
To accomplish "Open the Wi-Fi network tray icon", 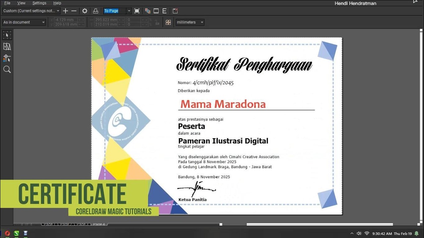I will [x=367, y=233].
